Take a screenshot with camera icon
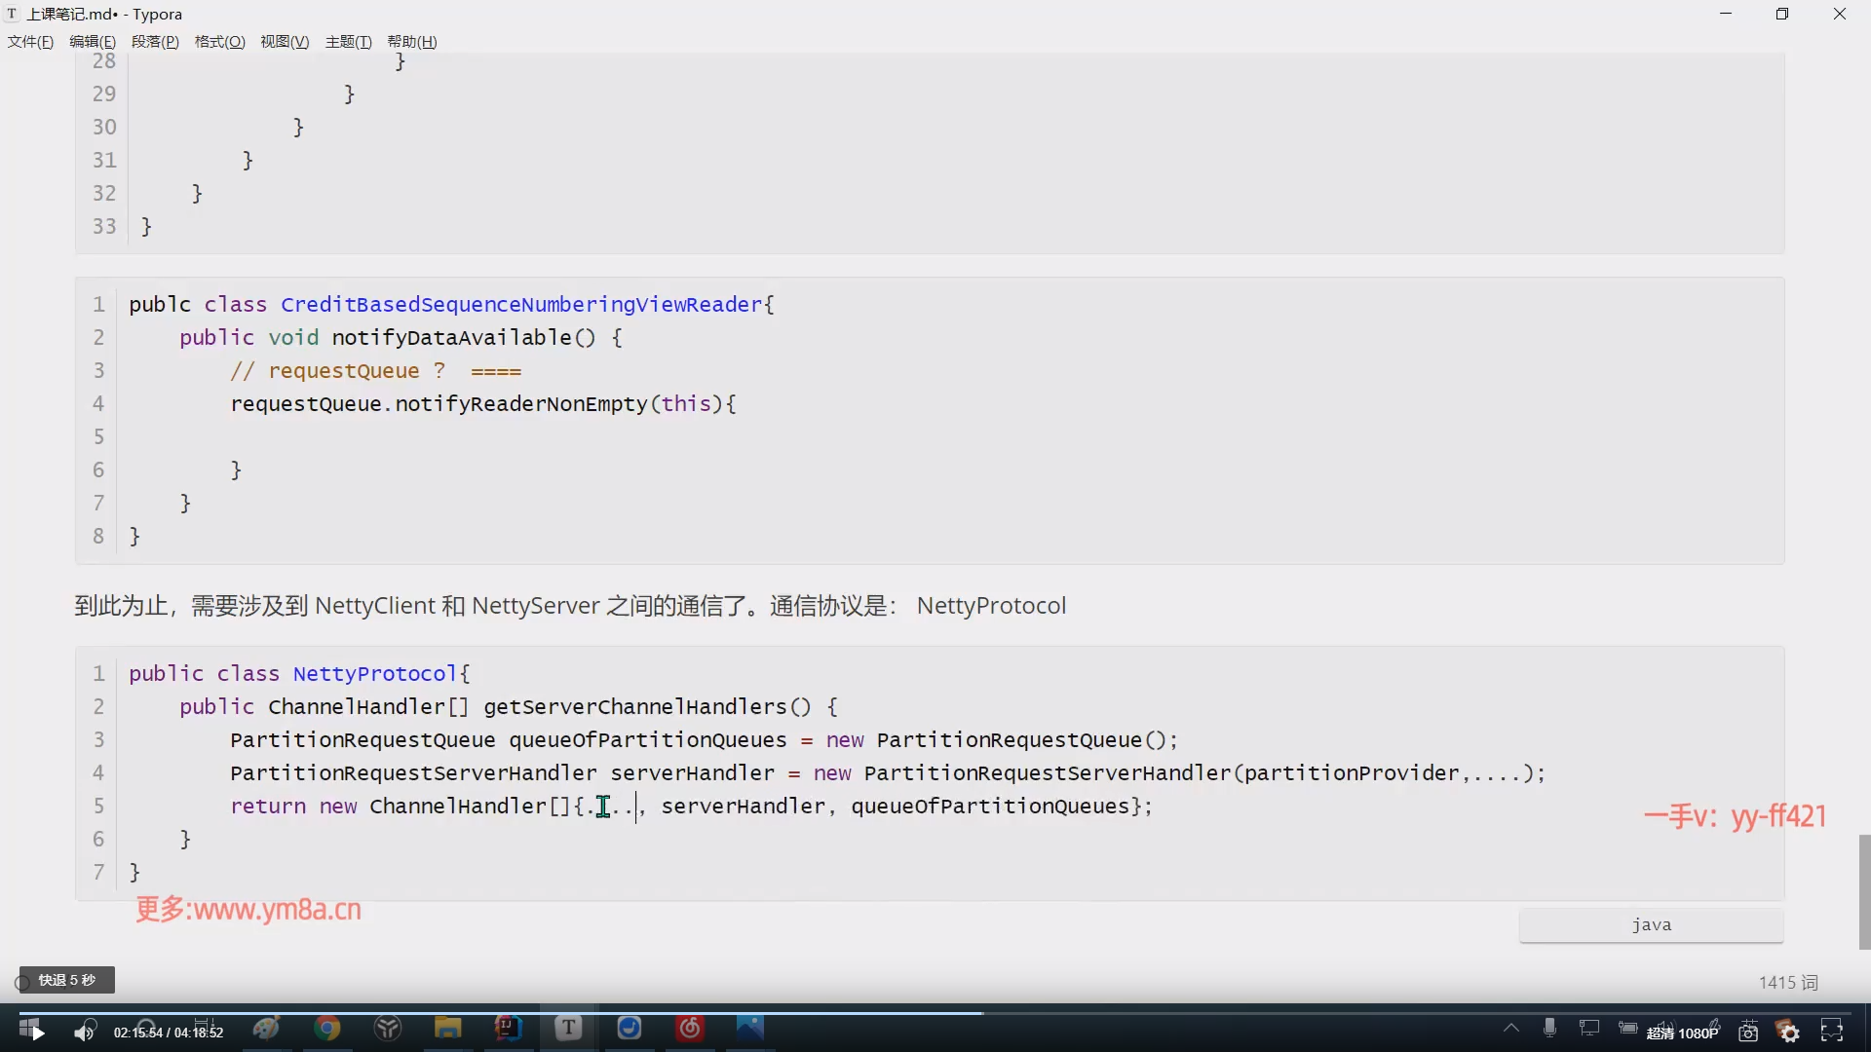 [x=1748, y=1033]
